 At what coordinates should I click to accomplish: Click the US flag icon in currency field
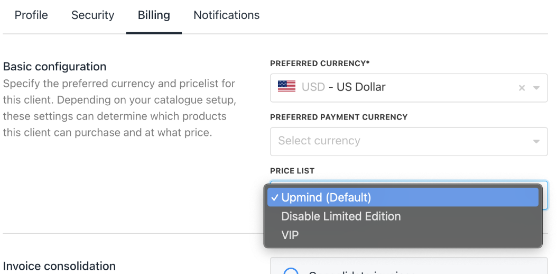(x=286, y=87)
